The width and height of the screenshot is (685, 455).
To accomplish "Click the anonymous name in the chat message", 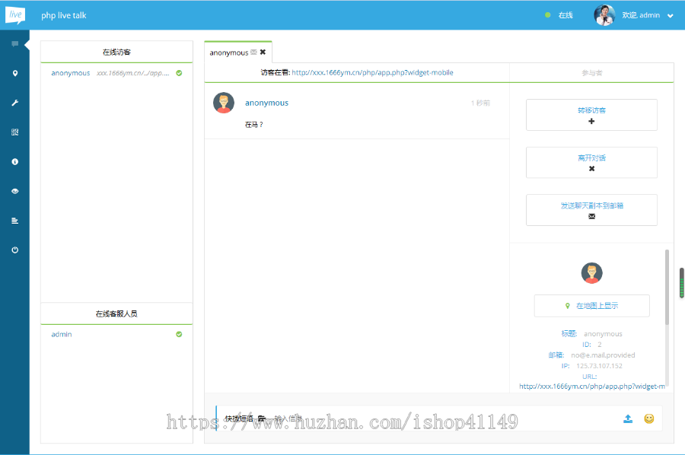I will [266, 103].
